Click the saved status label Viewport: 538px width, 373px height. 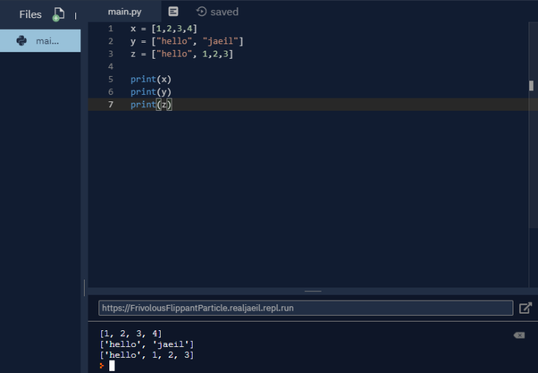[224, 12]
